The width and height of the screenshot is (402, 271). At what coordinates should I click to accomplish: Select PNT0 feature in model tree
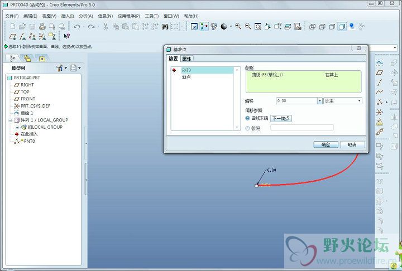click(x=29, y=141)
